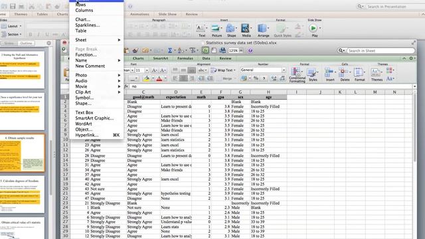Open the Layout dropdown in PowerPoint
This screenshot has width=425, height=239.
coord(11,26)
